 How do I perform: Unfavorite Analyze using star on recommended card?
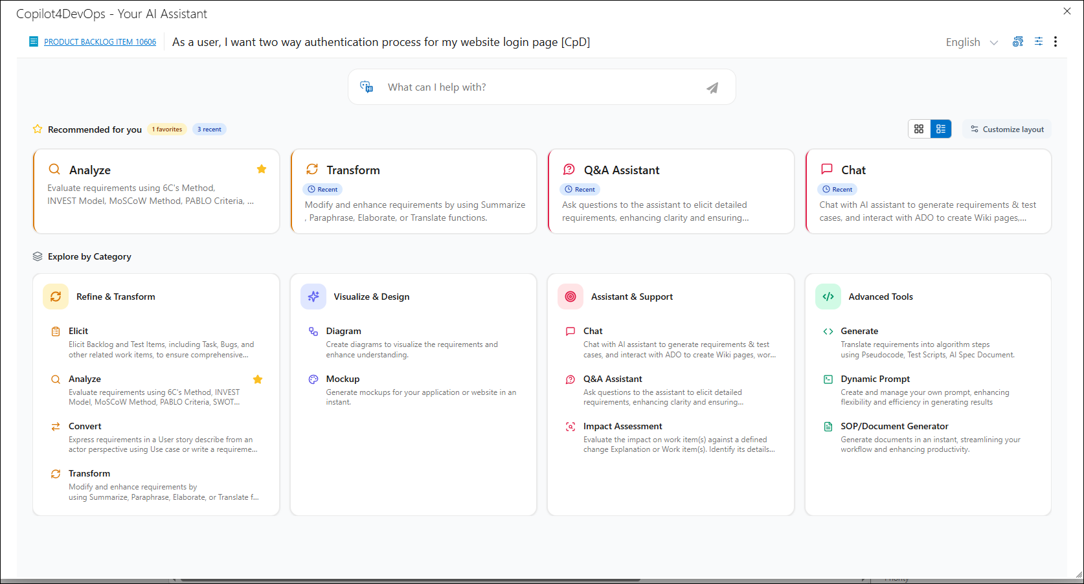262,169
